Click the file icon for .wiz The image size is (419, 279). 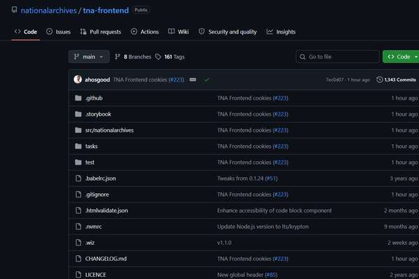coord(78,242)
